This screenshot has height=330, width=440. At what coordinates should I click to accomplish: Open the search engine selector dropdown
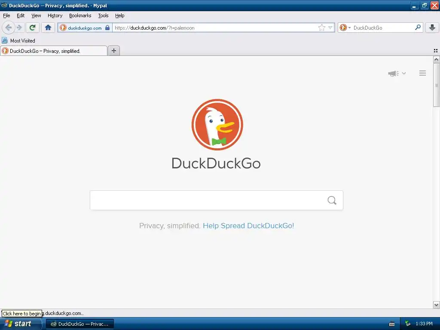coord(345,27)
